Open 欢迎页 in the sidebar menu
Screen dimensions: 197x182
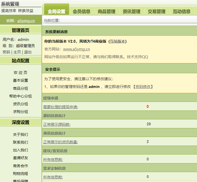[x=21, y=73]
